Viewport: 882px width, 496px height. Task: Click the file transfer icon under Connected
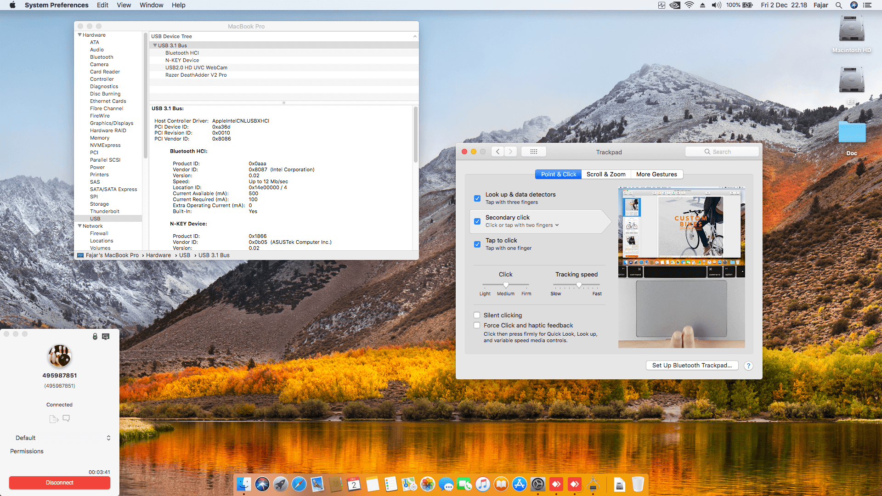[x=53, y=418]
